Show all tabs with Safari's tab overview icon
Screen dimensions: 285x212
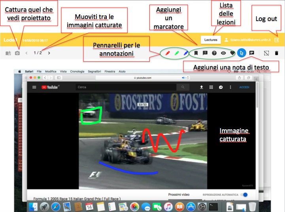248,78
